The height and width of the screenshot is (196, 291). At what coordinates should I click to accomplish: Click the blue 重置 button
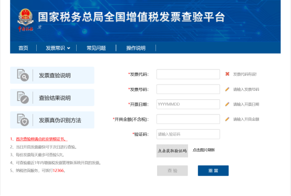tap(213, 171)
